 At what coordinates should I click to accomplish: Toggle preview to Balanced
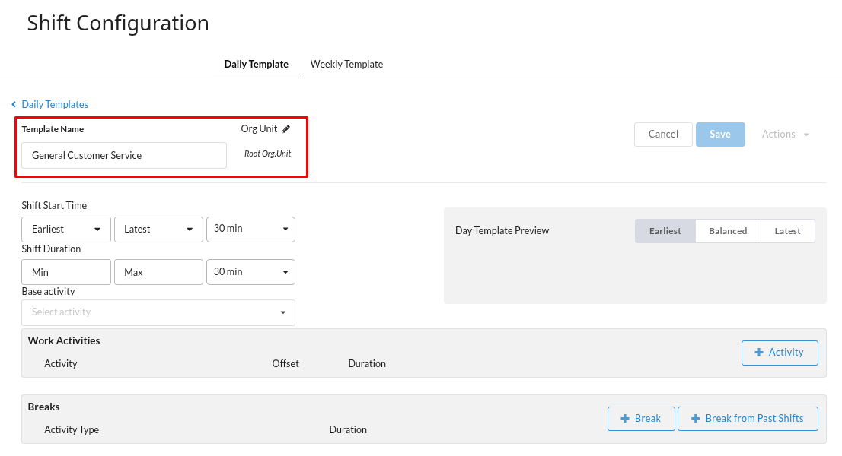(x=728, y=231)
